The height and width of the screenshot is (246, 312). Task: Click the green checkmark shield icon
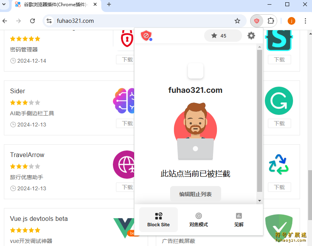tap(279, 228)
